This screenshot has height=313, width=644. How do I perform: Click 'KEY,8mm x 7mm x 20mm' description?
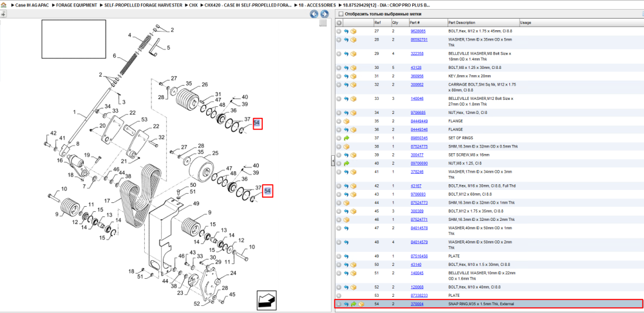(469, 76)
